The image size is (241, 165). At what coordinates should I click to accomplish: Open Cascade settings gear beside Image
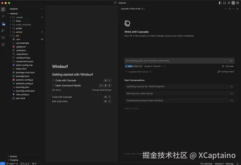223,66
